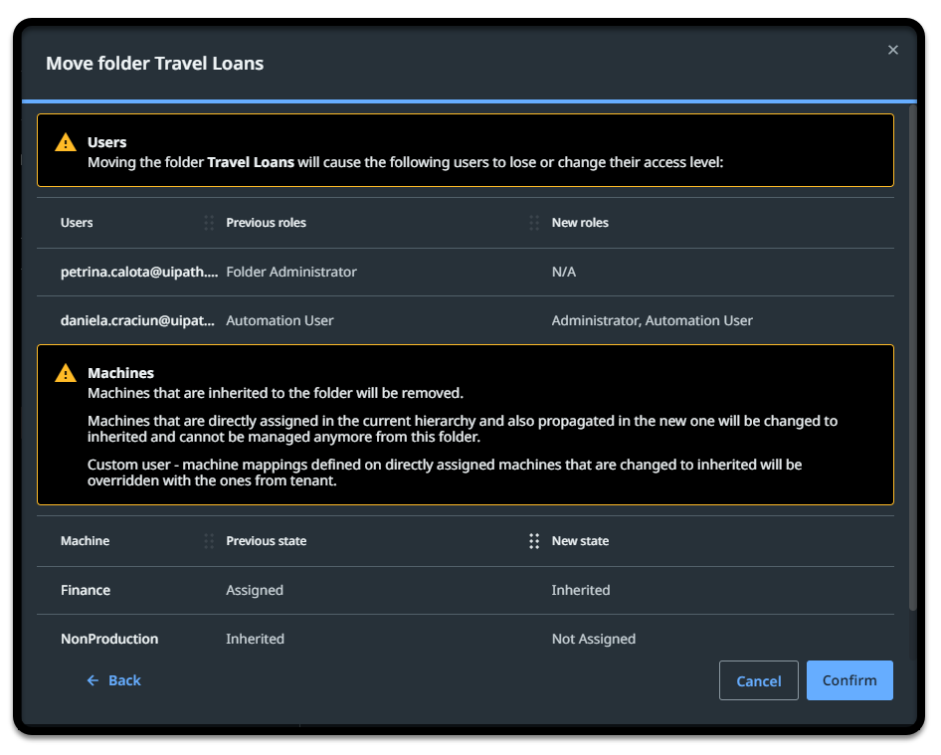This screenshot has height=755, width=941.
Task: Select the NonProduction machine row
Action: pyautogui.click(x=109, y=639)
